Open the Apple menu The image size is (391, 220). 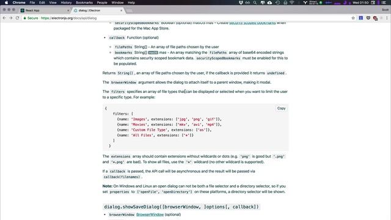(x=6, y=2)
